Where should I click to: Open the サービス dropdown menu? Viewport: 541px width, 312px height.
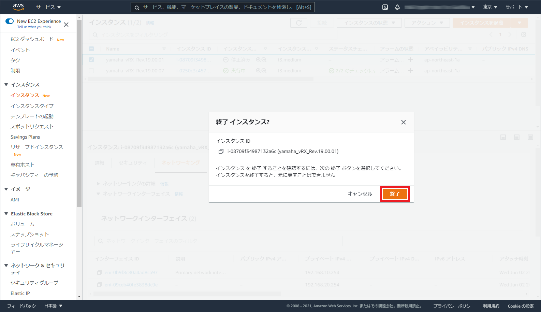coord(48,7)
